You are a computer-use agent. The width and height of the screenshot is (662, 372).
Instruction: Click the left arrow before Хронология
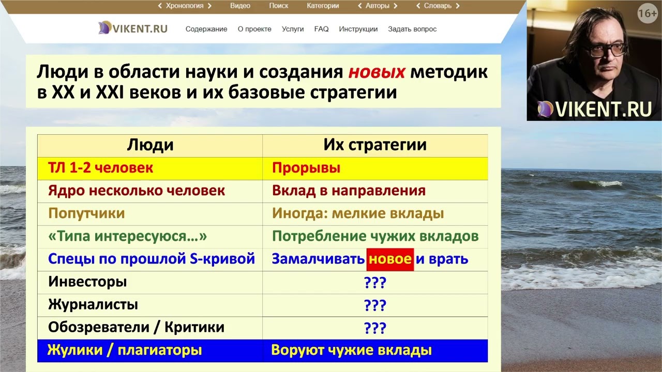[160, 6]
